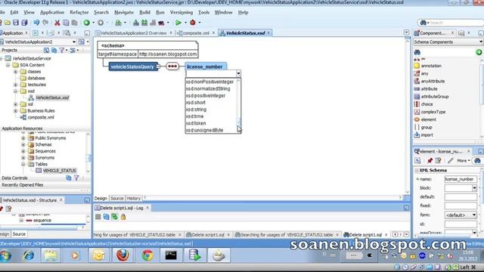484x272 pixels.
Task: Click the Undo toolbar icon
Action: [36, 23]
